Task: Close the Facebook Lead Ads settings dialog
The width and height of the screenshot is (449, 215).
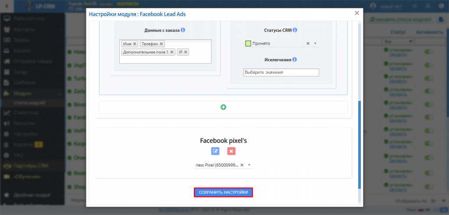Action: 356,13
